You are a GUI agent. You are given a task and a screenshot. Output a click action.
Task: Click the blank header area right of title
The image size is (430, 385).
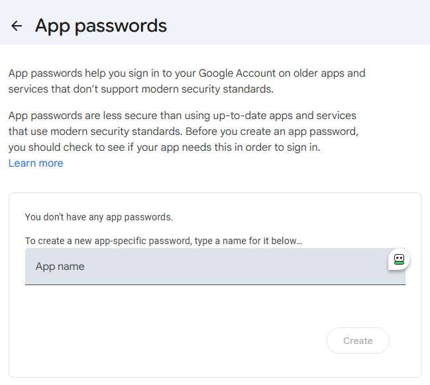point(298,26)
